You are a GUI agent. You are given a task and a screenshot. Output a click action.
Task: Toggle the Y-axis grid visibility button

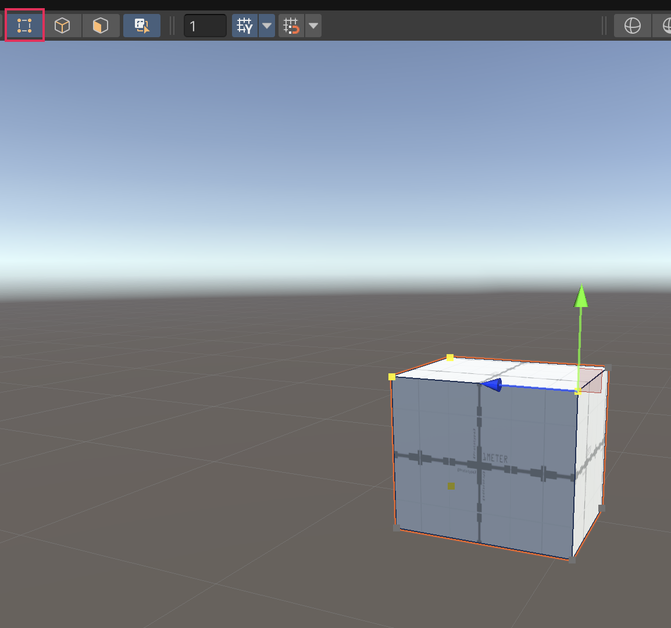coord(245,26)
